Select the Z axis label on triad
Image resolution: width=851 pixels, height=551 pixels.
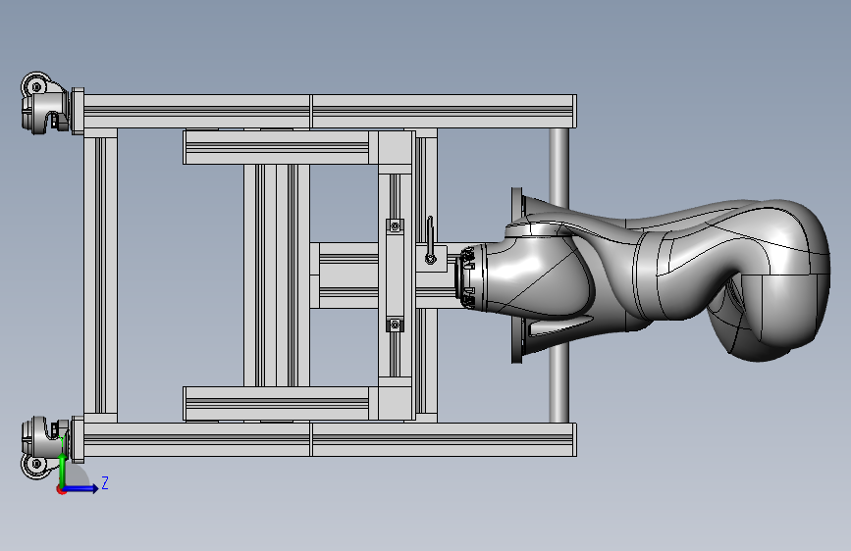pyautogui.click(x=105, y=482)
